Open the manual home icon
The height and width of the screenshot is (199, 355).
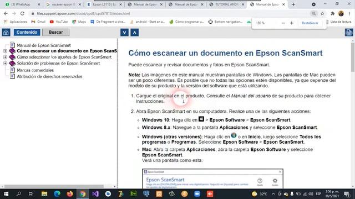pyautogui.click(x=6, y=32)
